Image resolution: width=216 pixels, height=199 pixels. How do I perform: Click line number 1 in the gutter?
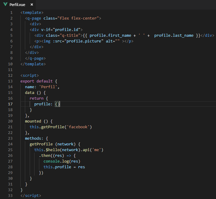11,13
